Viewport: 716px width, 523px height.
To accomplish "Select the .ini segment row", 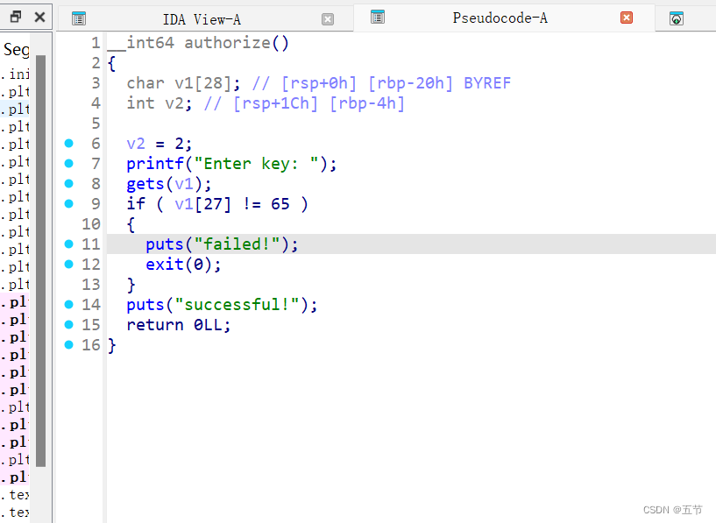I will coord(17,74).
